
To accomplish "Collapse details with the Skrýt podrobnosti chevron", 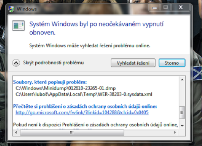I will (16, 63).
